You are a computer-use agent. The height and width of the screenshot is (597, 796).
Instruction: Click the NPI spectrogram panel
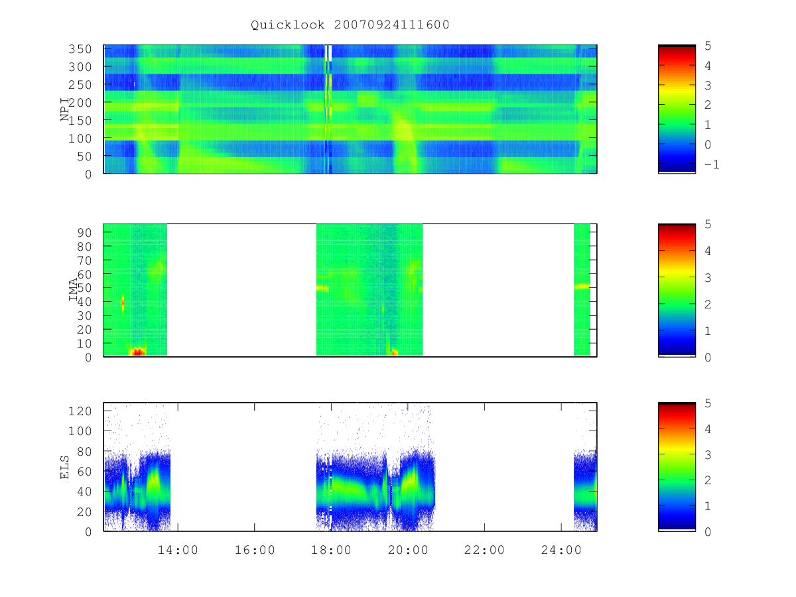(x=350, y=109)
